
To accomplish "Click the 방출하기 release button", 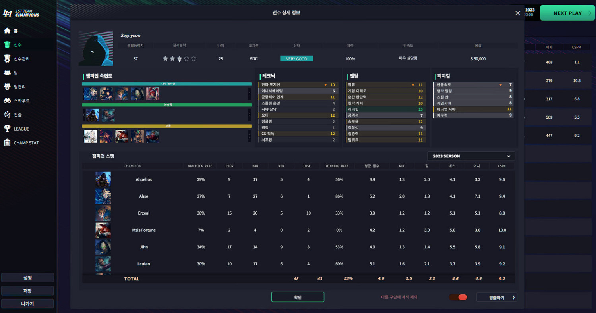I will 497,297.
